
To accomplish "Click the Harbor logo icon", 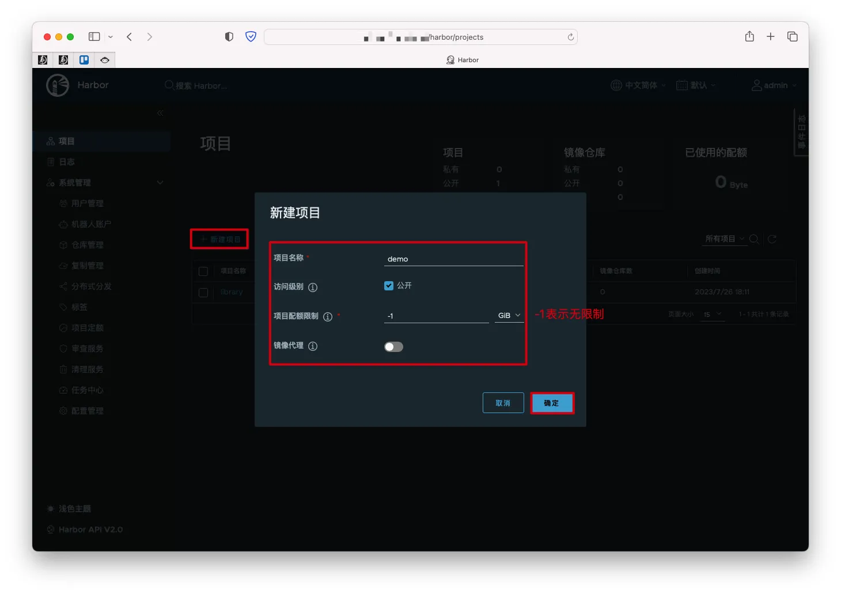I will coord(58,85).
